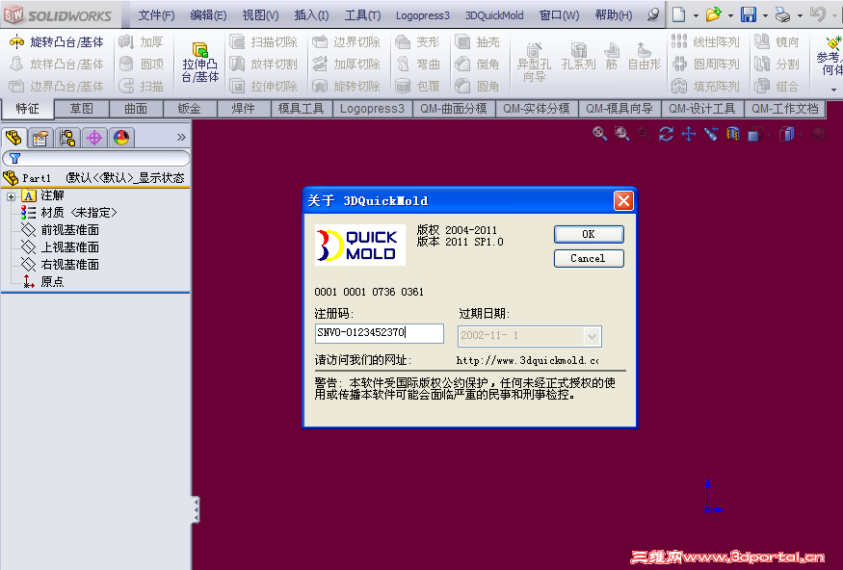Choose the 放样切割 loft cut tool
The width and height of the screenshot is (843, 570).
[263, 64]
